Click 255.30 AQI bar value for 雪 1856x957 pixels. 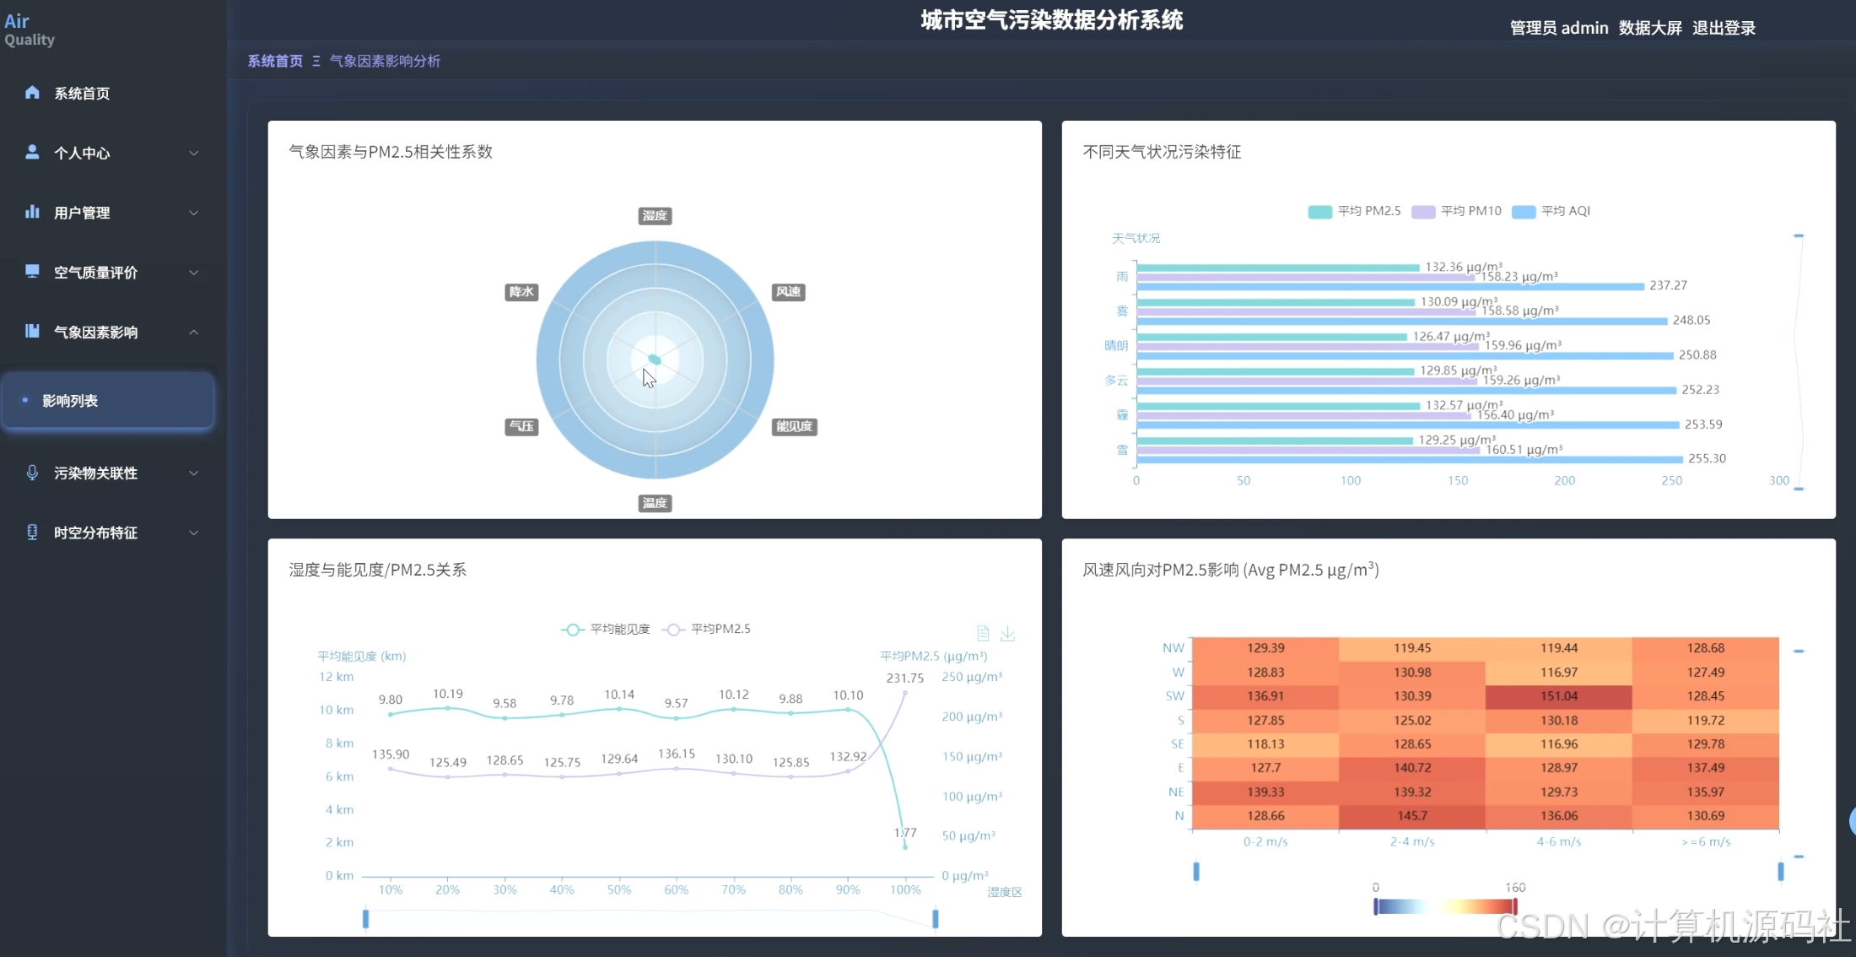[x=1707, y=459]
